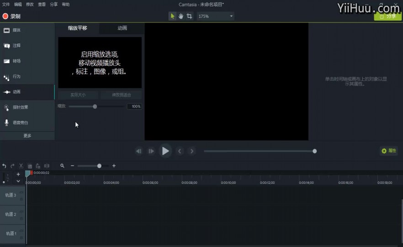Toggle lock on 轨道 1
The height and width of the screenshot is (247, 403).
pos(21,237)
